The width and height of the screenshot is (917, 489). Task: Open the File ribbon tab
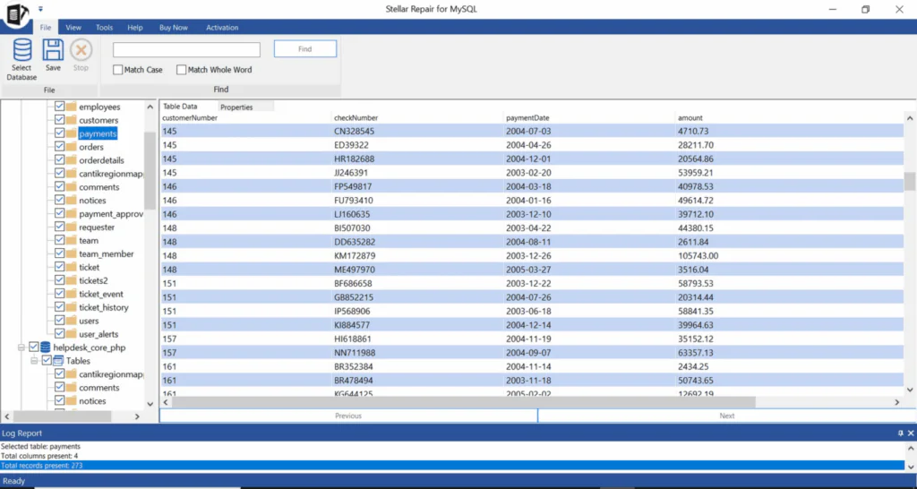tap(46, 28)
